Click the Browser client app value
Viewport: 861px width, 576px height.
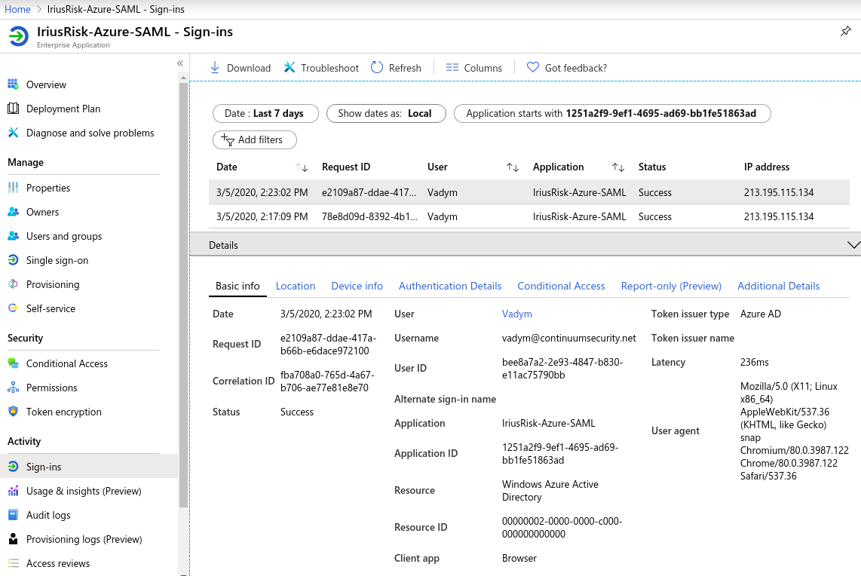519,559
